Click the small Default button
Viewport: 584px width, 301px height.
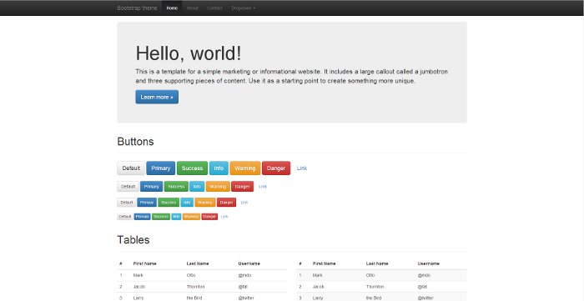click(x=127, y=203)
